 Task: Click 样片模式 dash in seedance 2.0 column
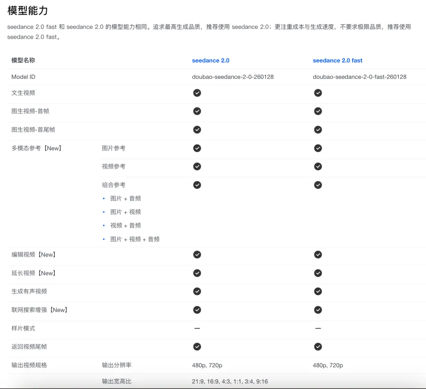[x=197, y=328]
